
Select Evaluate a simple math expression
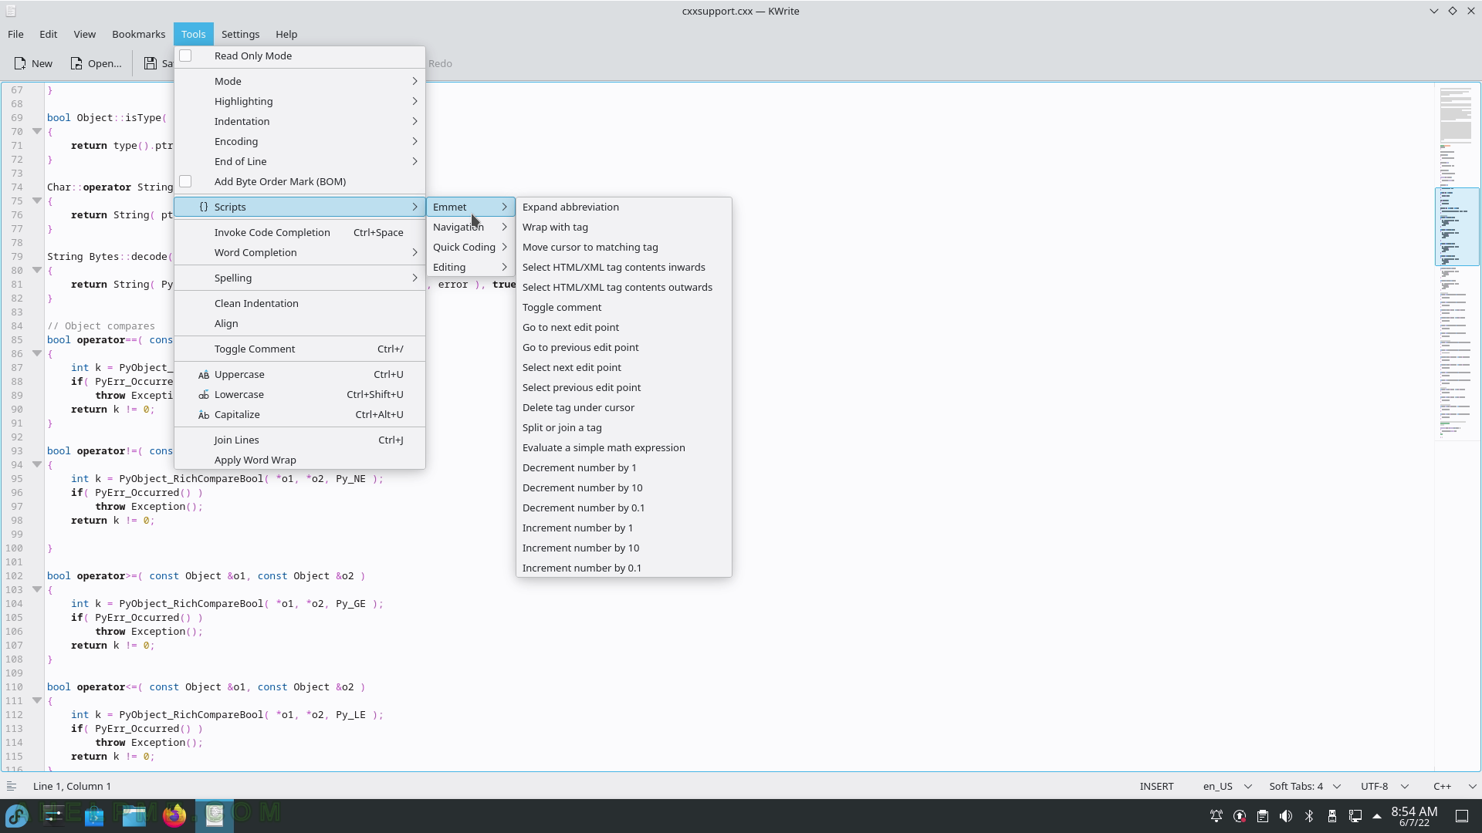coord(624,447)
